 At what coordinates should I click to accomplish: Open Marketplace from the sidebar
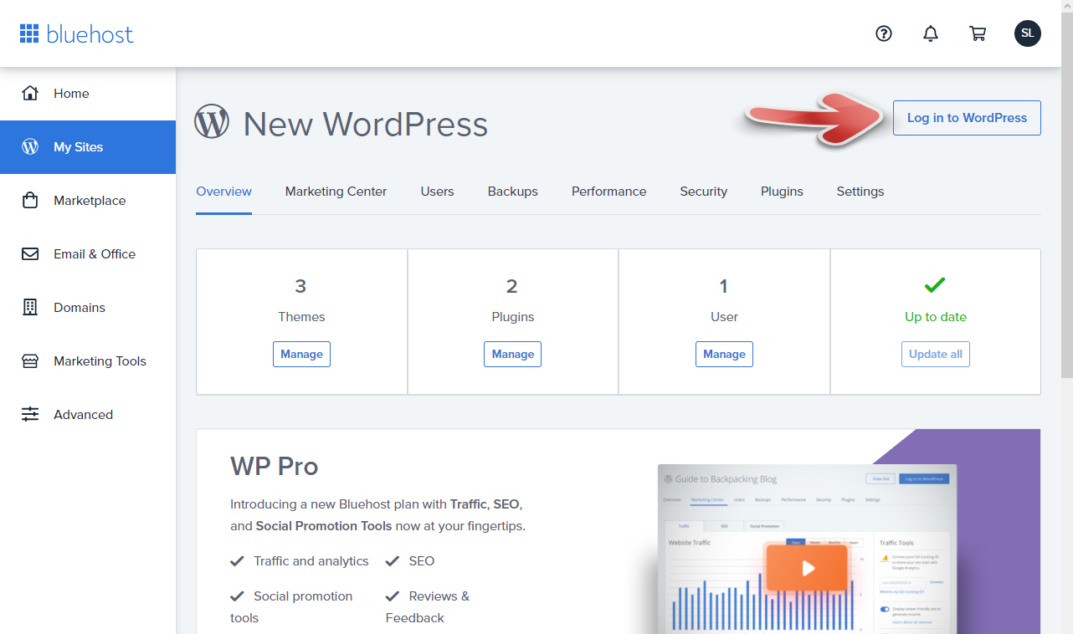click(88, 201)
